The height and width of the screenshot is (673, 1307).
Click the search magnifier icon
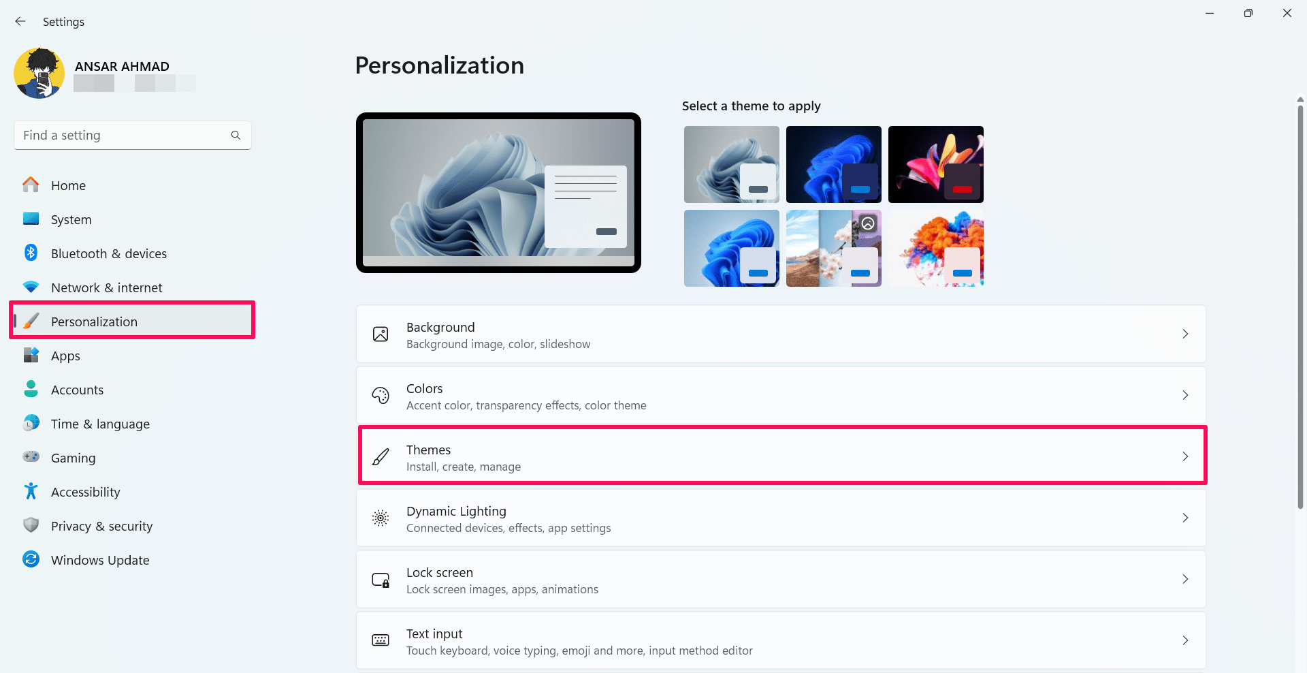236,136
